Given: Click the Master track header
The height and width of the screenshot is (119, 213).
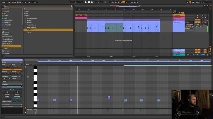Looking at the screenshot, I should [x=178, y=54].
